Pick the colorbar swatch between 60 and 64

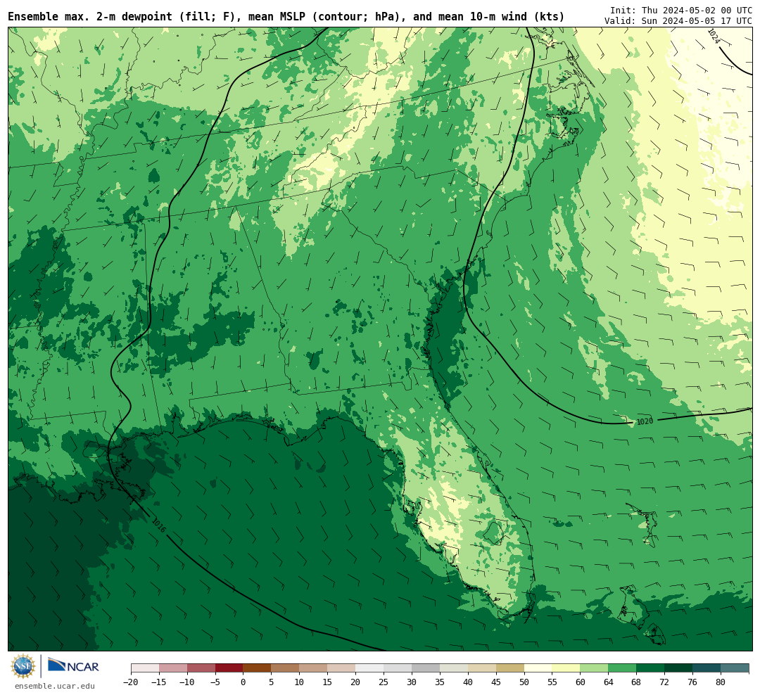(594, 668)
